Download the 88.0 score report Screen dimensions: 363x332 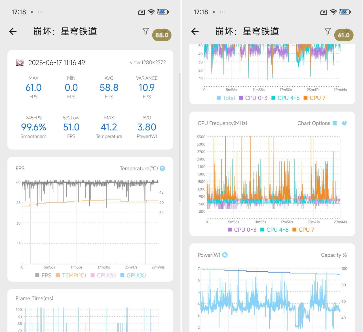tap(162, 35)
